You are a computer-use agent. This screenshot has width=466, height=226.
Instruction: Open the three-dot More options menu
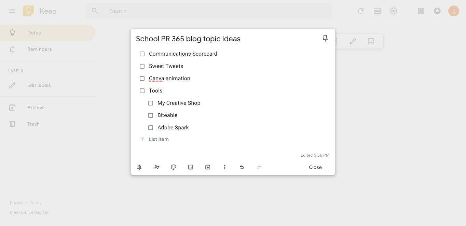coord(225,167)
